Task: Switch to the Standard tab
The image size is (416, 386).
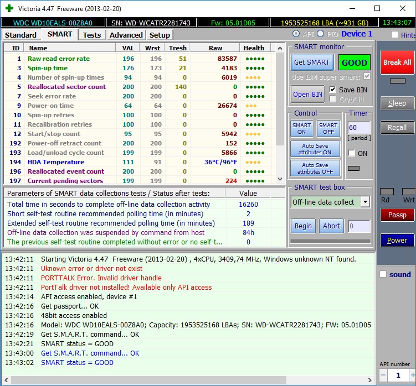Action: (x=20, y=35)
